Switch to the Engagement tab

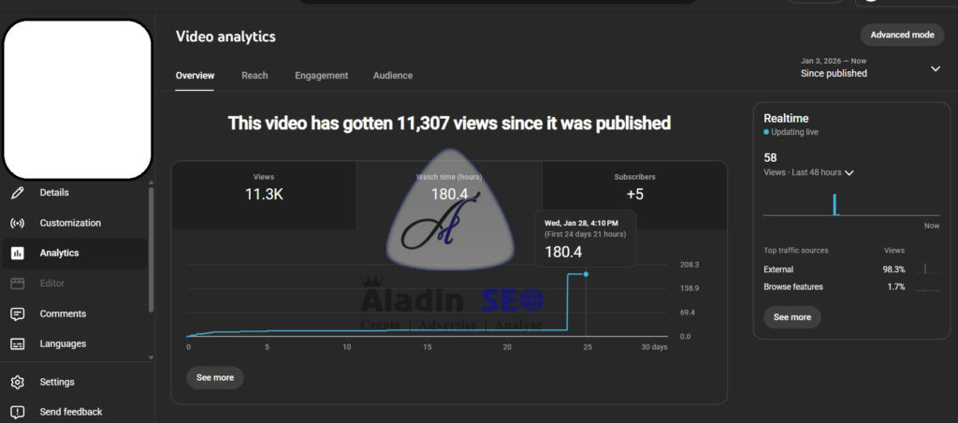point(321,76)
